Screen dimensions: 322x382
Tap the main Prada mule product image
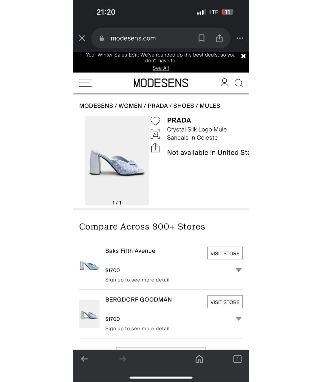click(117, 161)
